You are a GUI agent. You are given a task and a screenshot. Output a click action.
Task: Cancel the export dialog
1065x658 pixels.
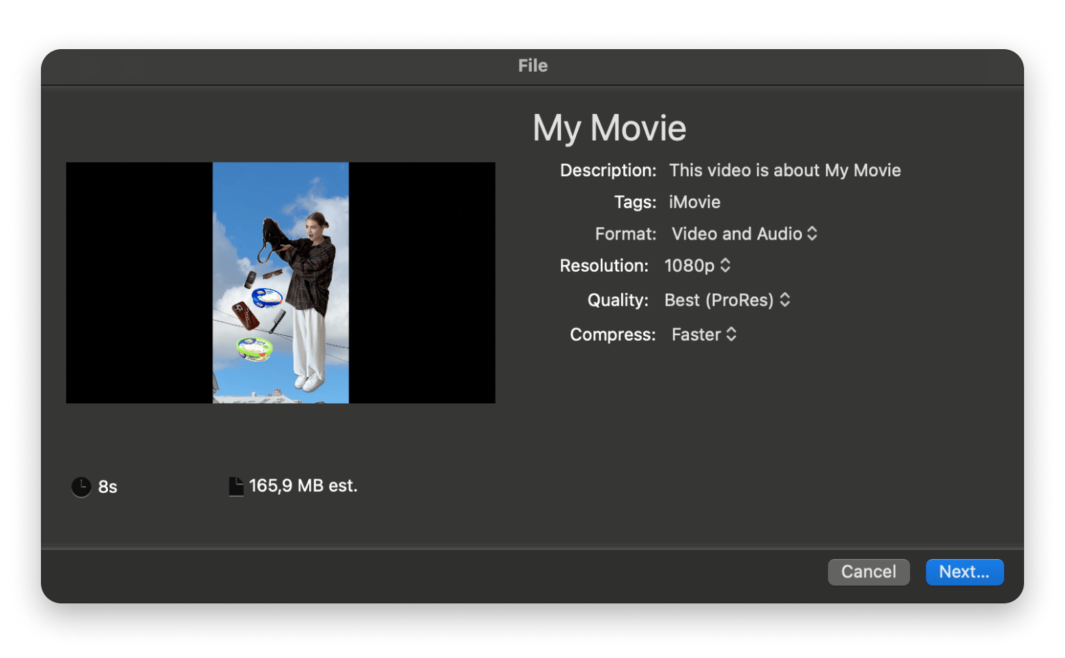click(x=868, y=572)
